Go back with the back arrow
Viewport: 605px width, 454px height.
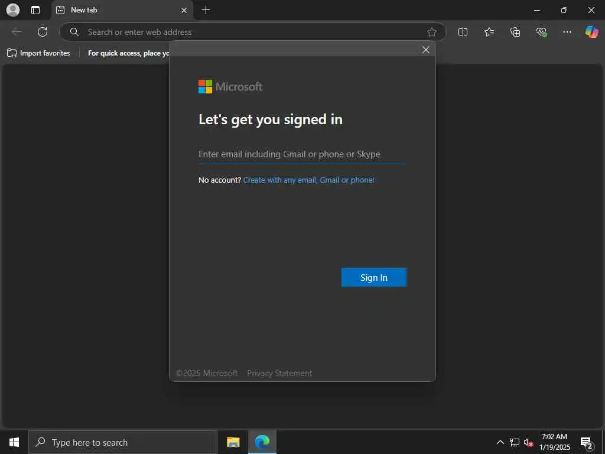[x=17, y=32]
